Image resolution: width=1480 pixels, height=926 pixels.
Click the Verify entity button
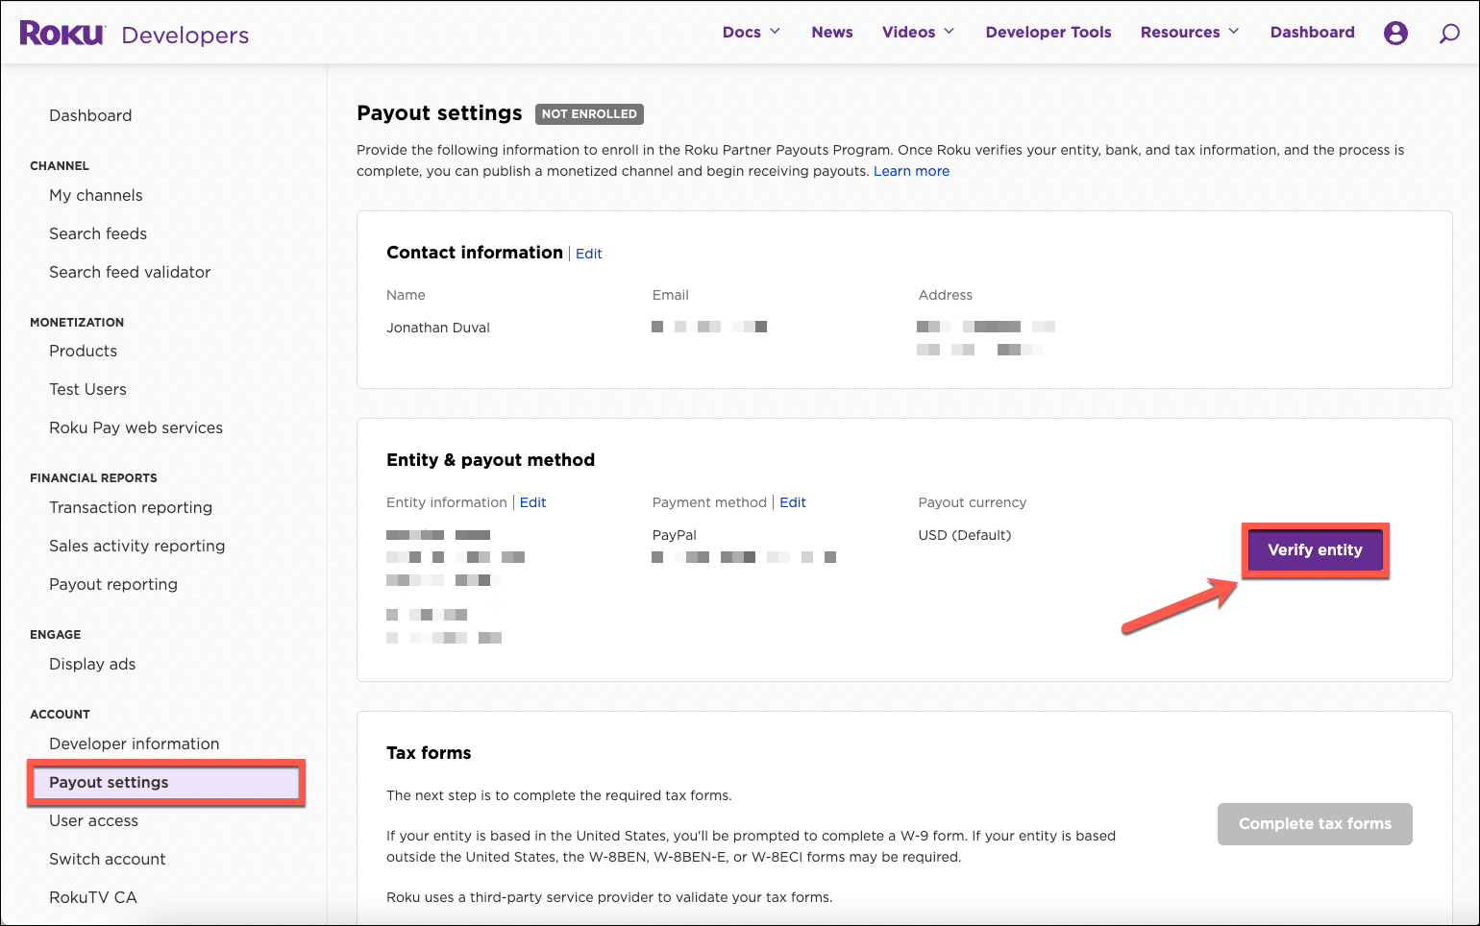tap(1316, 549)
